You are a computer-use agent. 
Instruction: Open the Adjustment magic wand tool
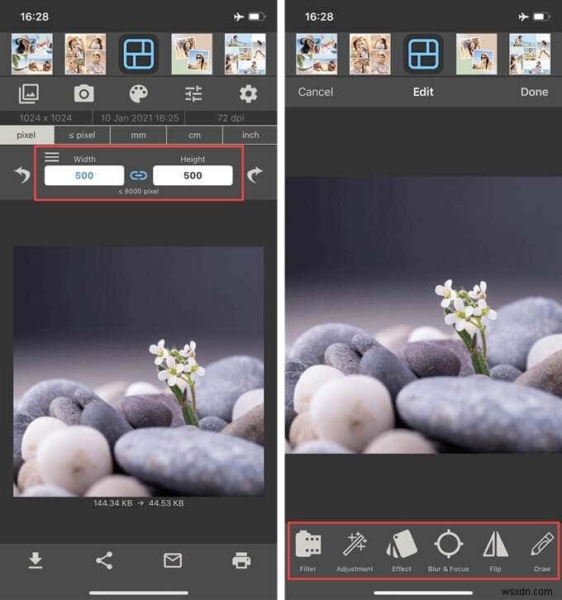point(355,551)
